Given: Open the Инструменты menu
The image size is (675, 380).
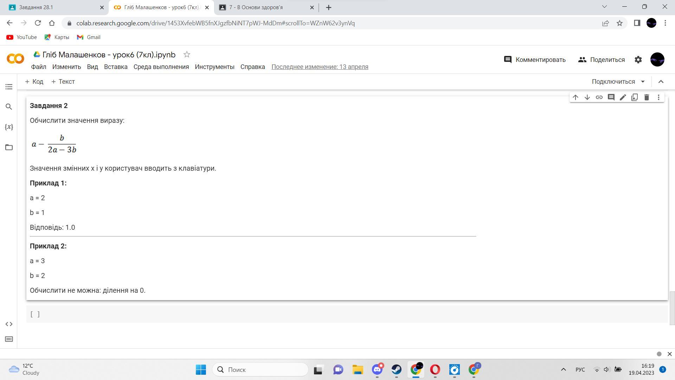Looking at the screenshot, I should point(214,67).
